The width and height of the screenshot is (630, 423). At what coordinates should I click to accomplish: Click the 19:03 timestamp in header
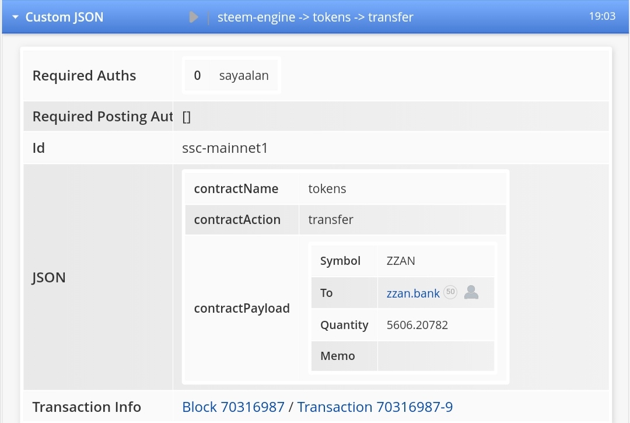click(602, 16)
